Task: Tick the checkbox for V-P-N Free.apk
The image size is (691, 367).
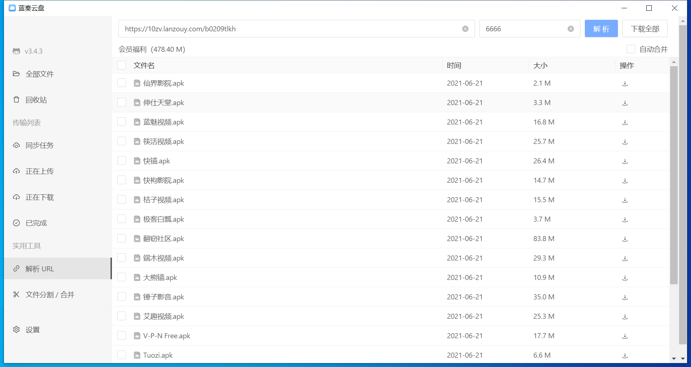Action: coord(122,335)
